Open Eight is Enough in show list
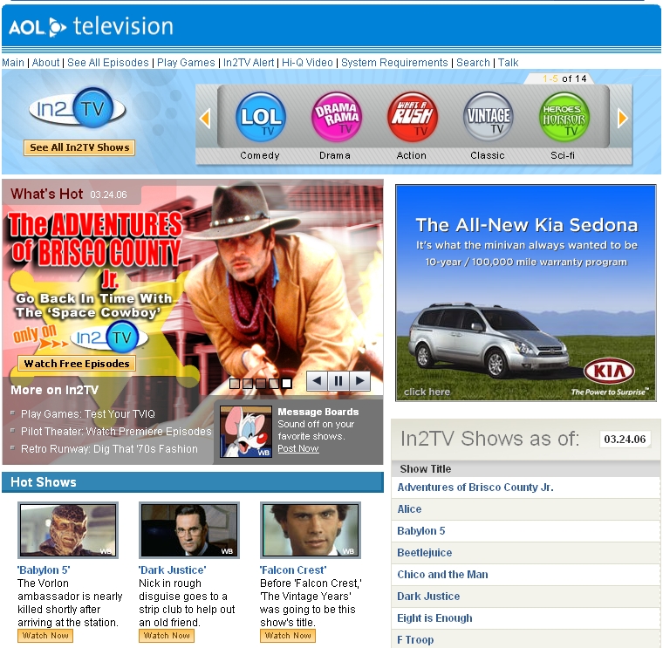663x648 pixels. pos(434,618)
